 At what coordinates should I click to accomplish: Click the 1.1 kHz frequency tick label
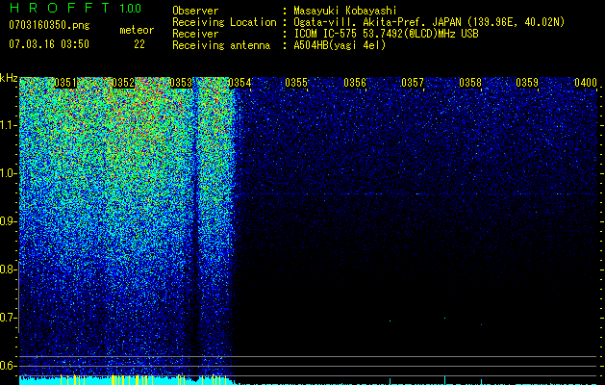tap(9, 125)
